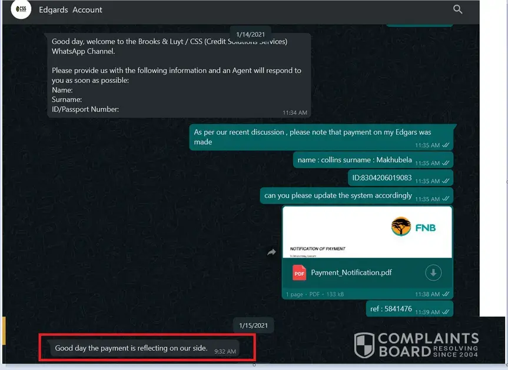Screen dimensions: 508x370
Task: Check read ticks on the ID message
Action: [x=446, y=181]
